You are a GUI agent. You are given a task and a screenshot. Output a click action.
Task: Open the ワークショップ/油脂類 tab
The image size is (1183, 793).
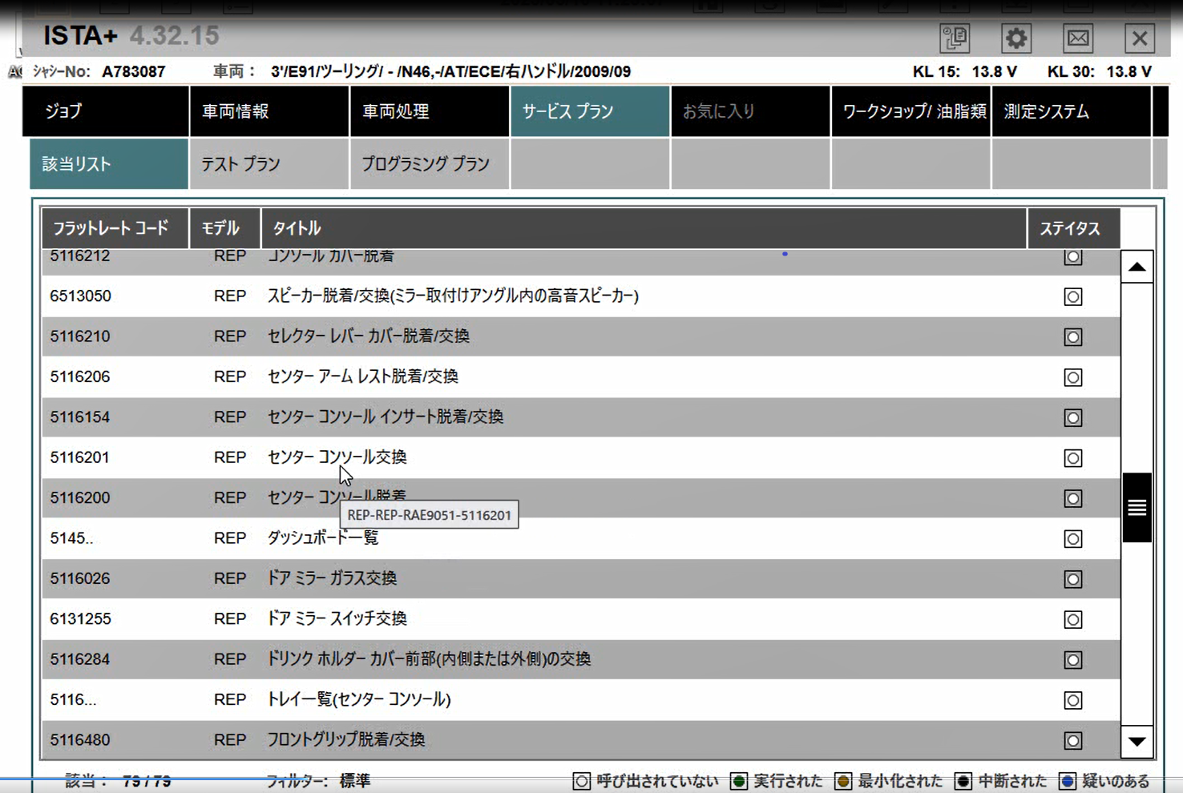[911, 111]
